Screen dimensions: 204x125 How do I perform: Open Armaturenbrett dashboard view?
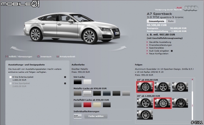tap(66, 56)
